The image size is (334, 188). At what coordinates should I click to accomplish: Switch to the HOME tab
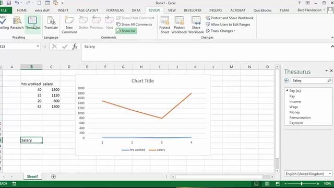tap(22, 10)
